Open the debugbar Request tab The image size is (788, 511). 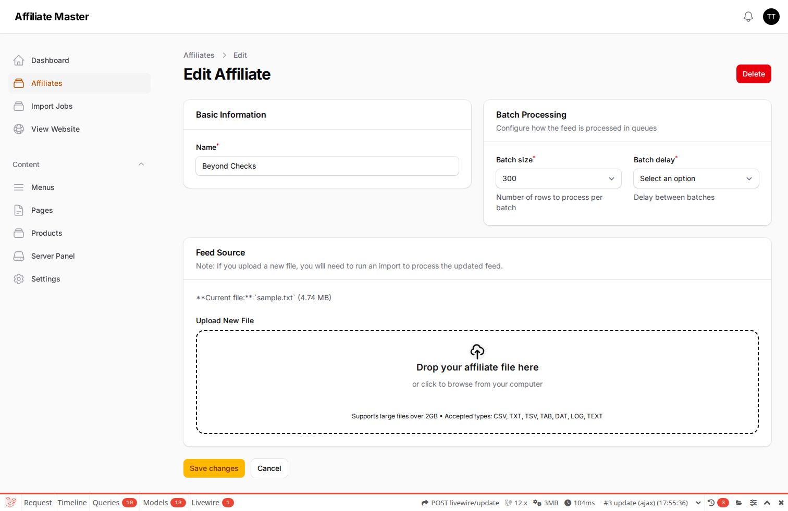coord(38,503)
